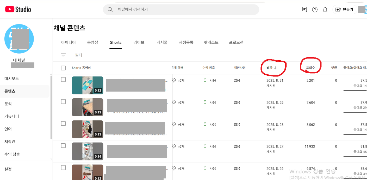The image size is (367, 180).
Task: Click the dollar icon for the 2025. 8. 29. video
Action: tap(205, 102)
